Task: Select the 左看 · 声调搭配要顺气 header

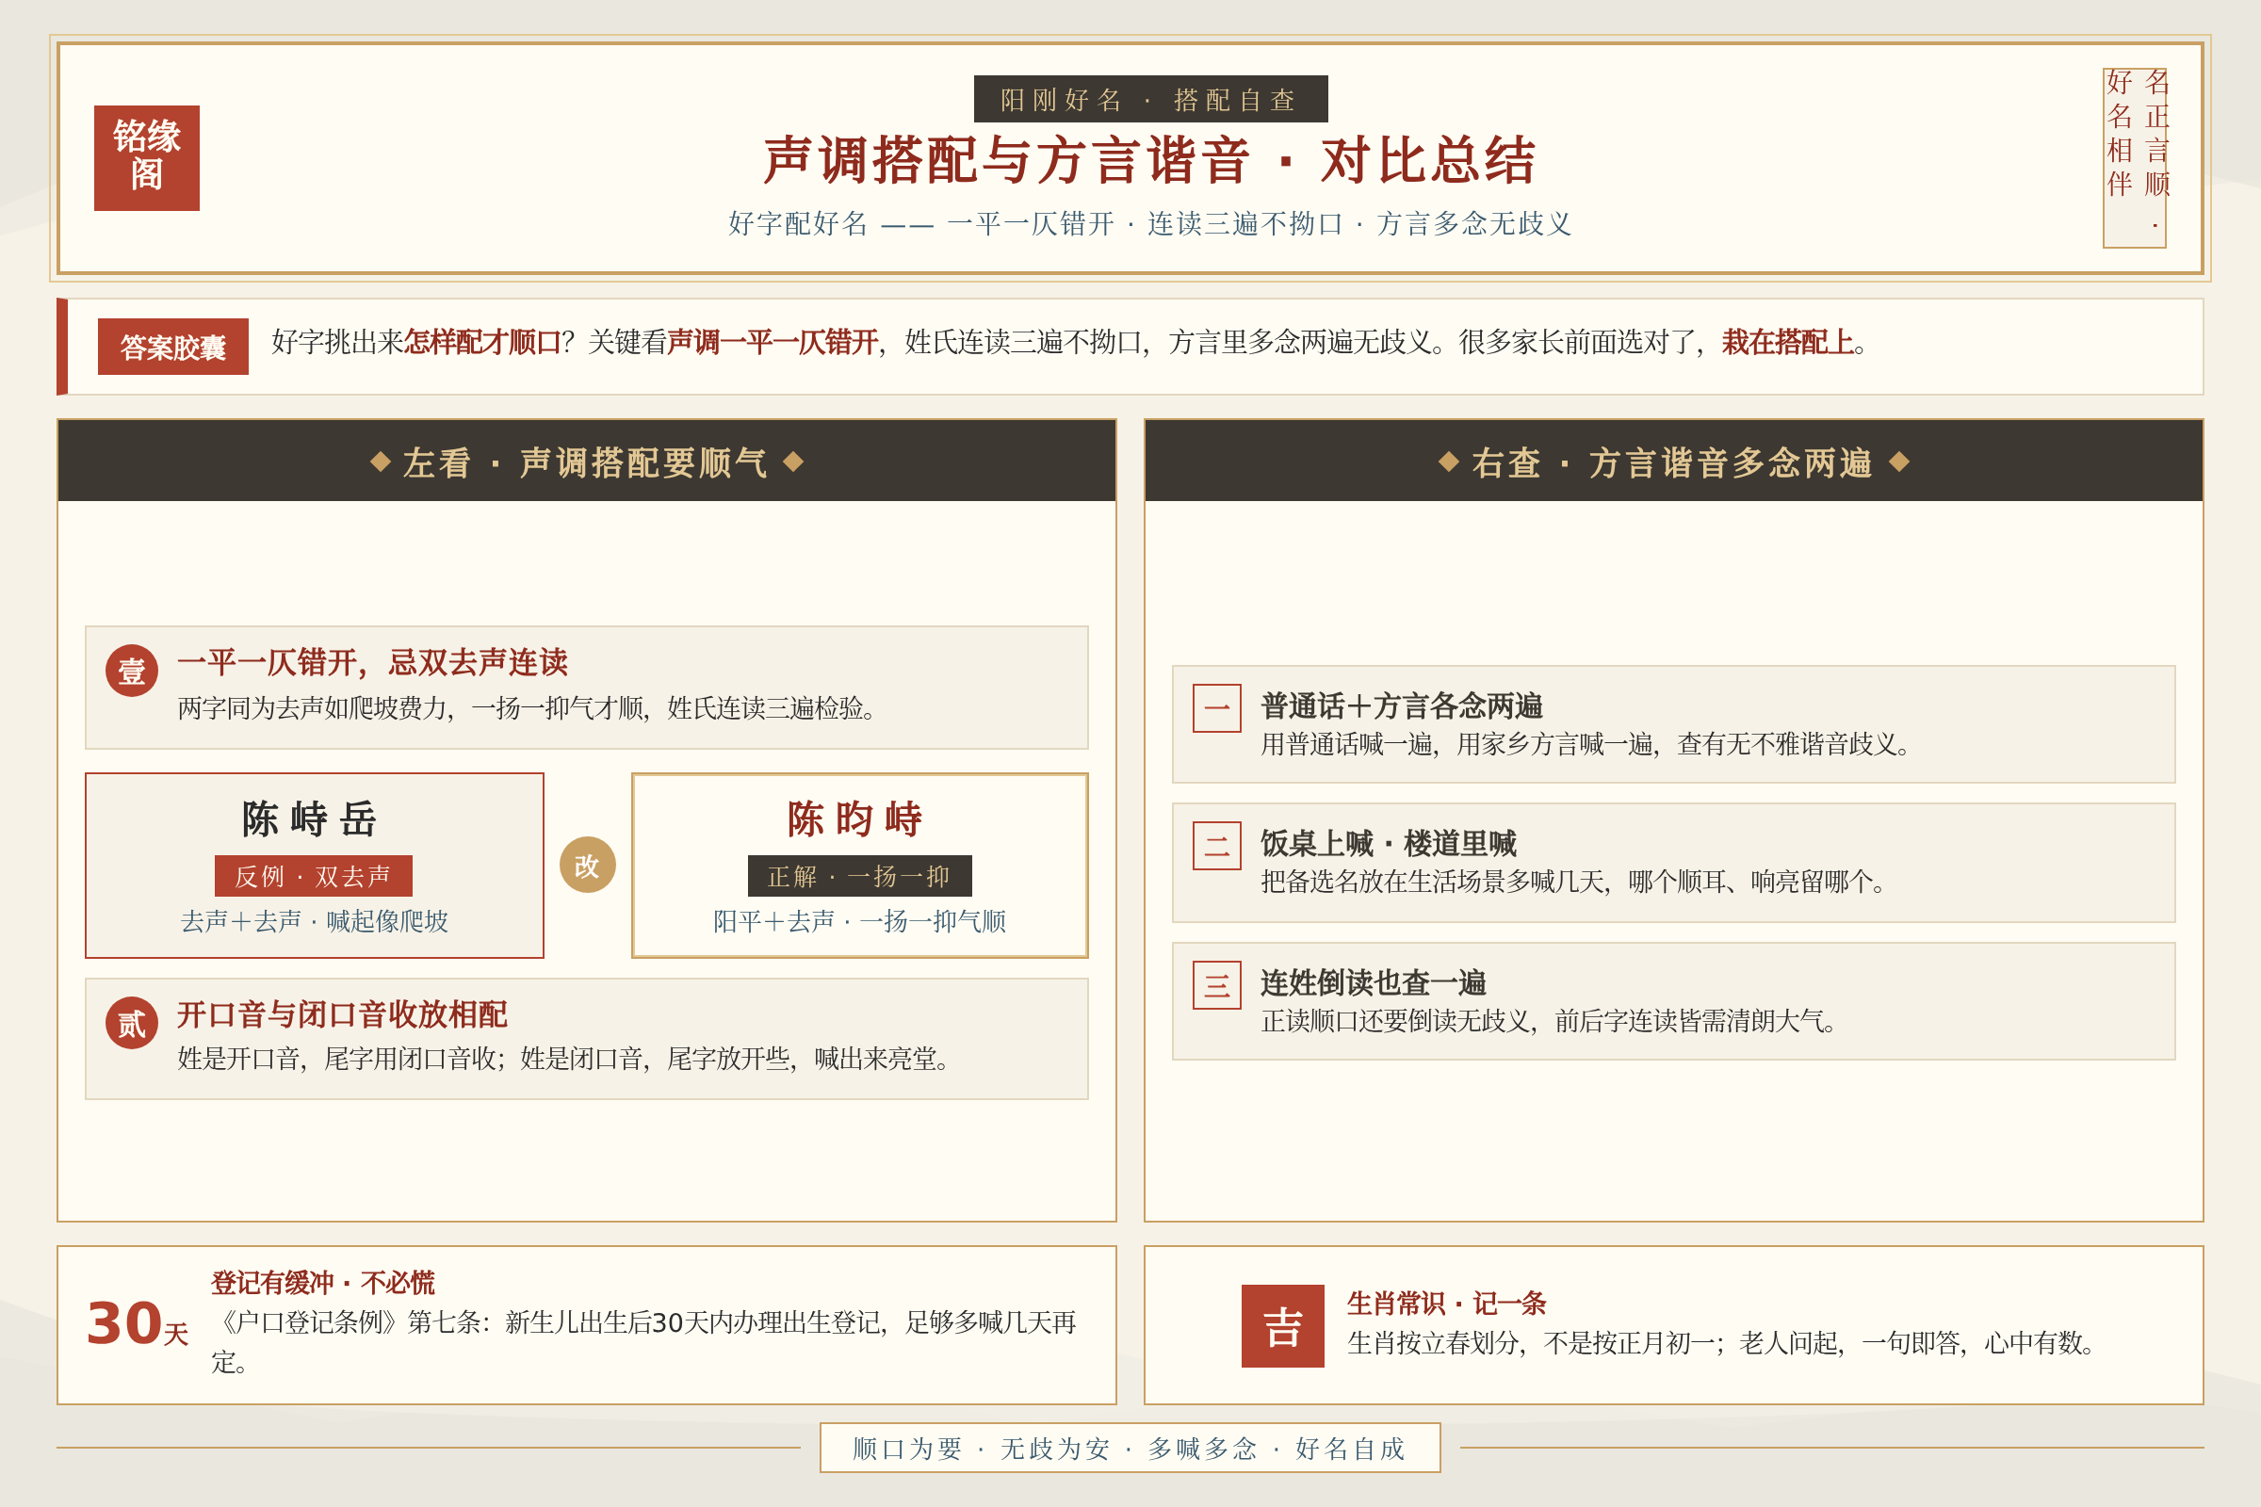Action: point(587,462)
